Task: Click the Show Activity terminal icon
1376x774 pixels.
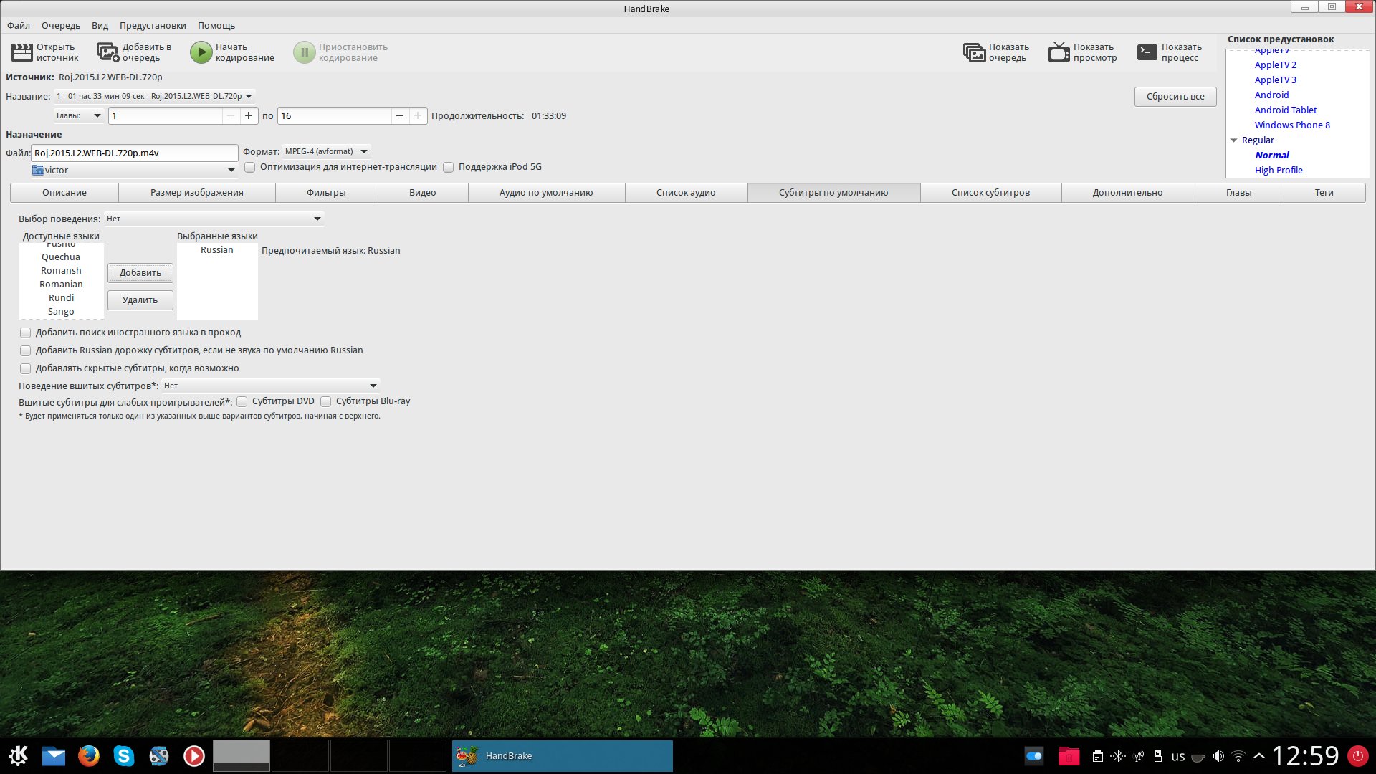Action: [x=1147, y=52]
